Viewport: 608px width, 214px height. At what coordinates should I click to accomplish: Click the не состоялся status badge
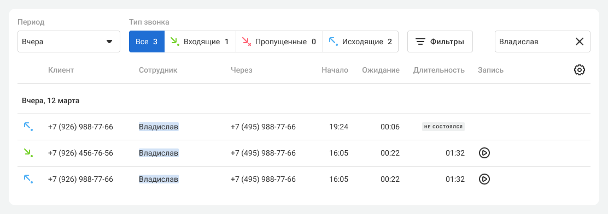click(x=443, y=127)
